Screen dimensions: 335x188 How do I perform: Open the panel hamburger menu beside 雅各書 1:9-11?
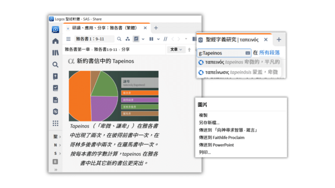(x=69, y=39)
